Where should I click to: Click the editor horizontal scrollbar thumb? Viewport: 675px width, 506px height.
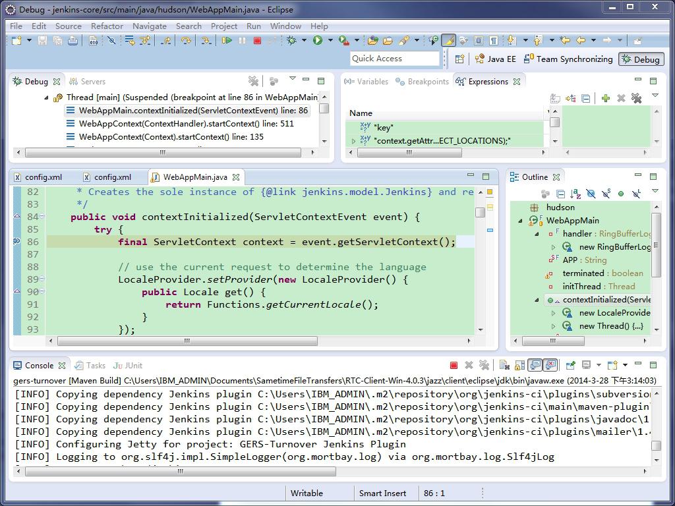click(x=187, y=341)
